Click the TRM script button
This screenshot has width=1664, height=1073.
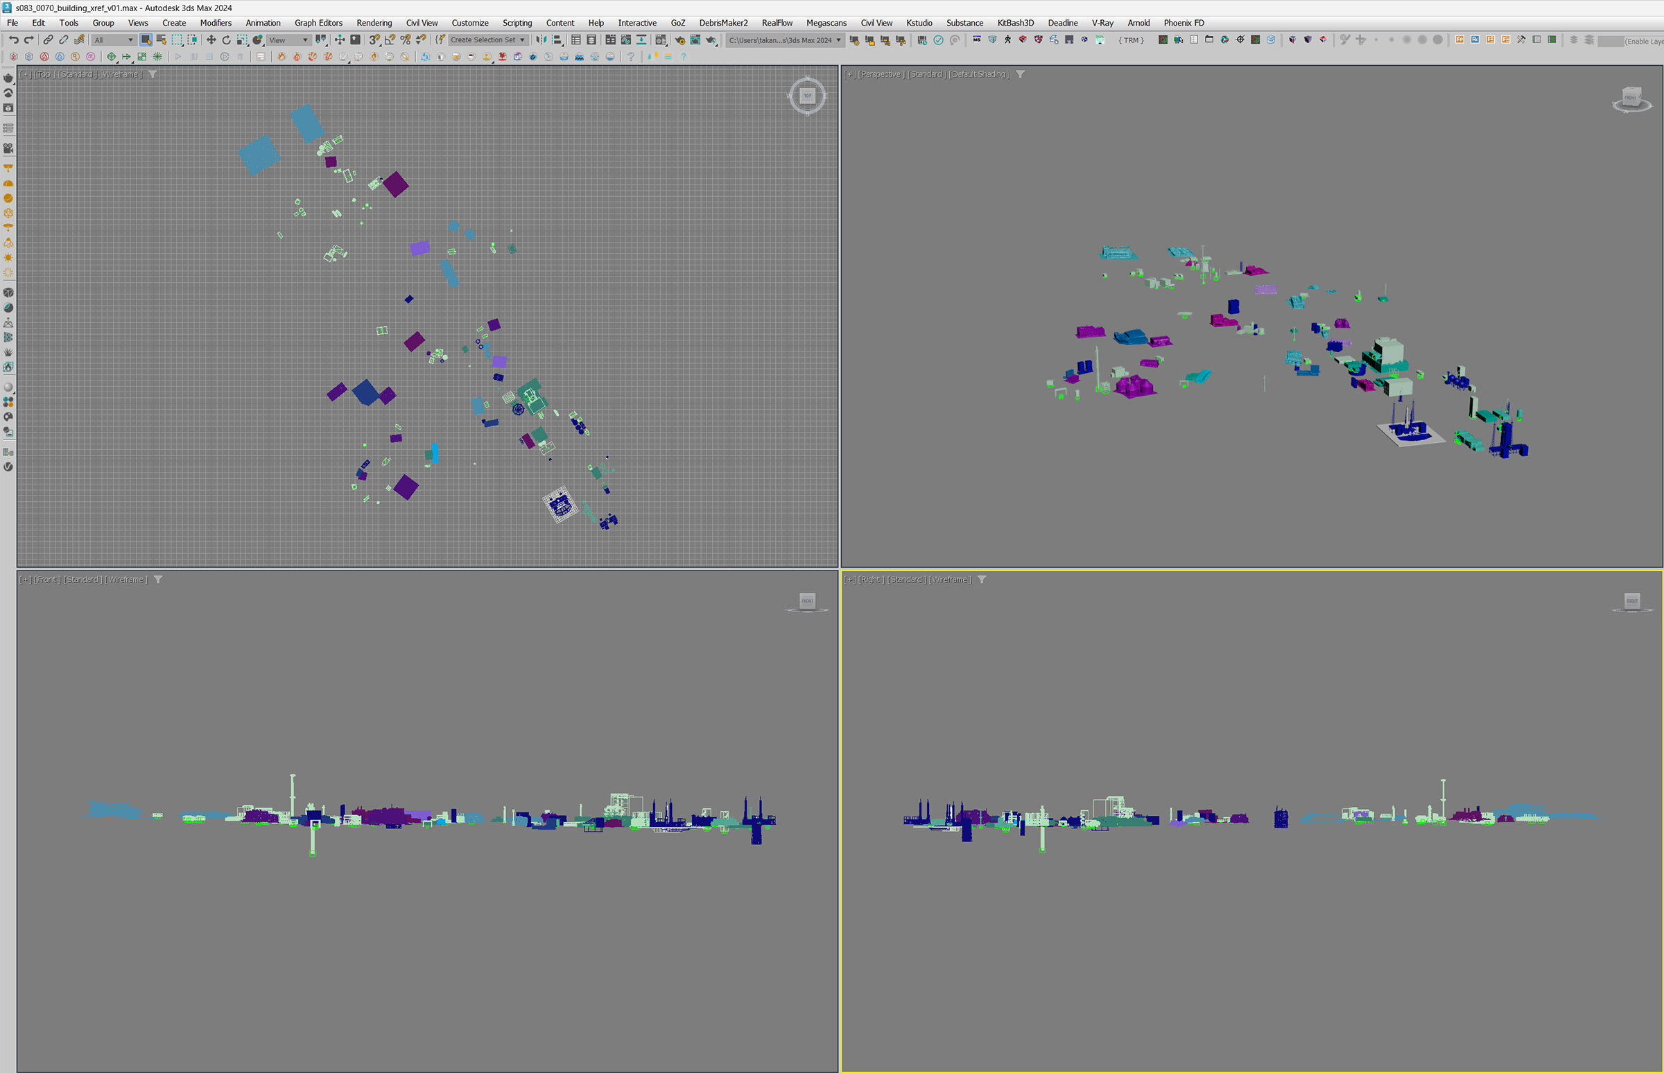click(x=1131, y=40)
